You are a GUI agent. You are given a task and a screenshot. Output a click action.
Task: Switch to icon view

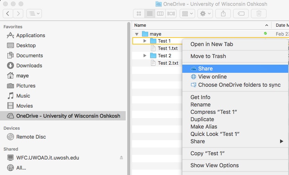pos(139,14)
